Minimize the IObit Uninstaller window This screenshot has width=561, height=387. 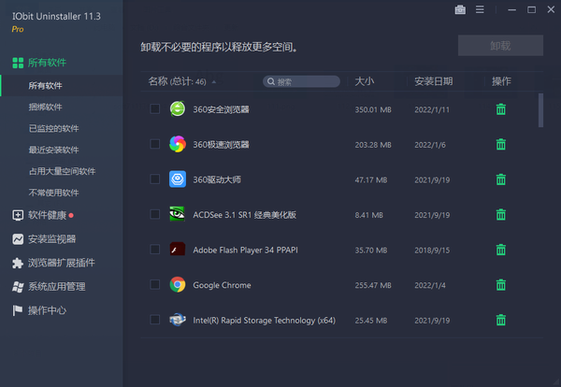click(x=512, y=9)
